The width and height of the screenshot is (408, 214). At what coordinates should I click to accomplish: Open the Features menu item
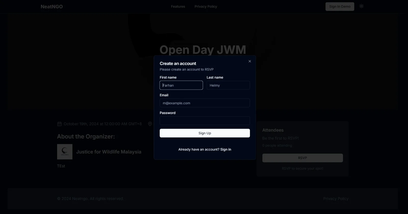tap(178, 7)
